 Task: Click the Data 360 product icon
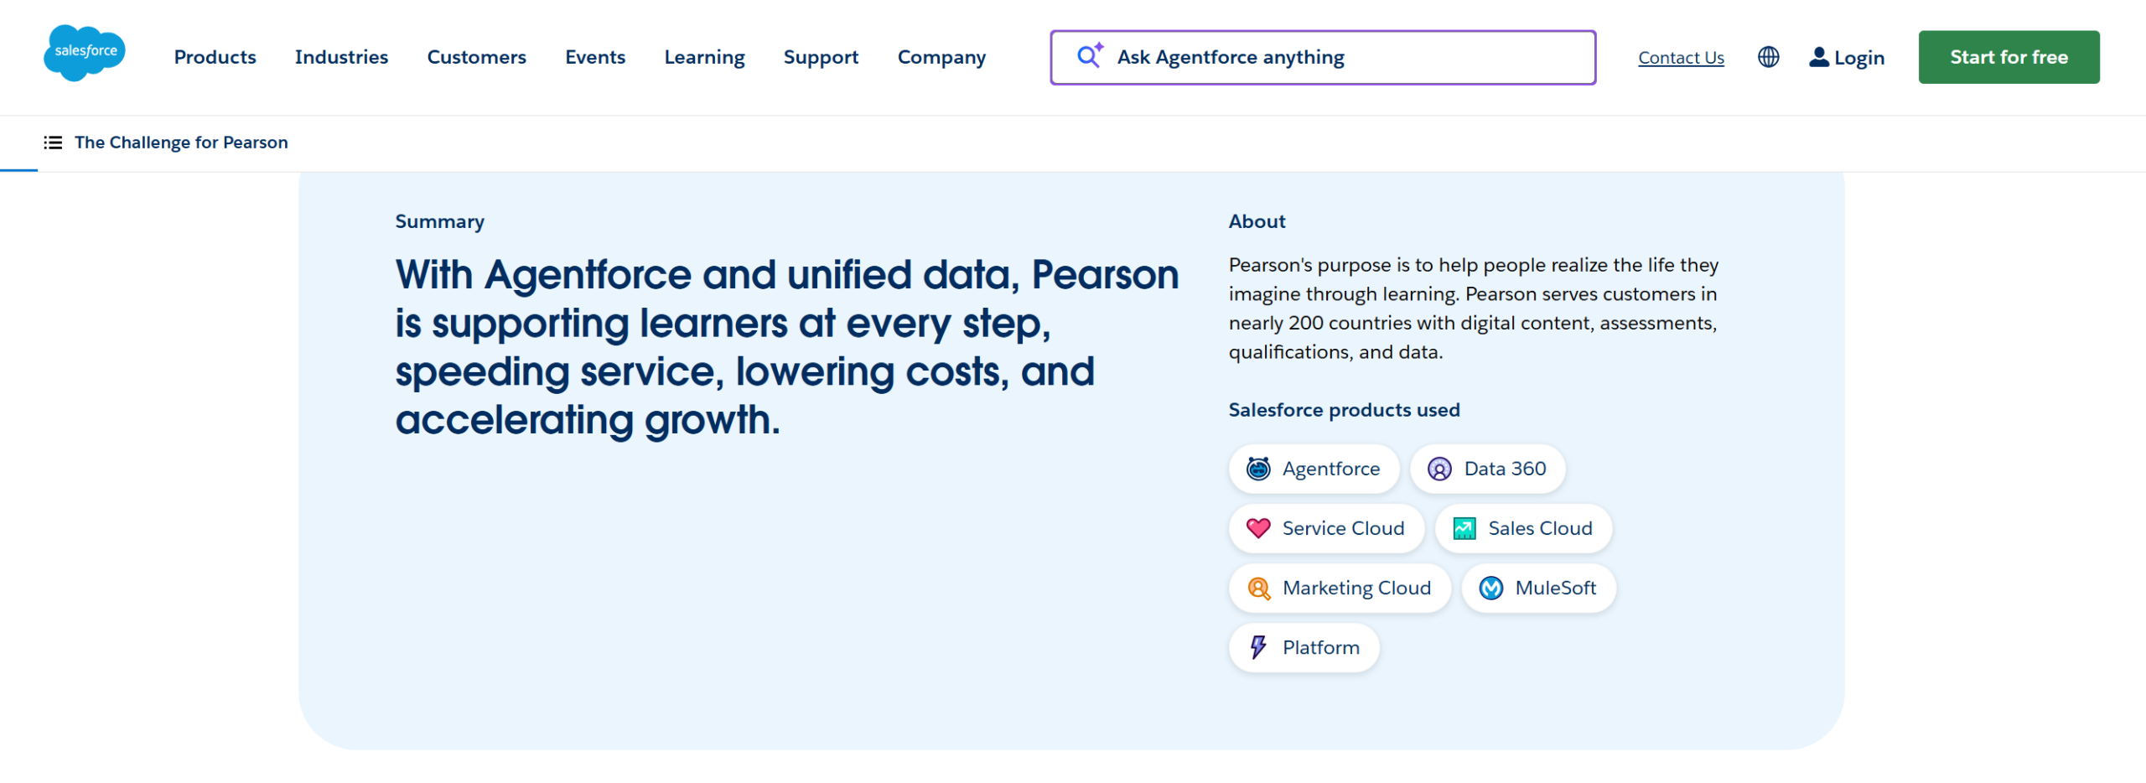pos(1439,469)
